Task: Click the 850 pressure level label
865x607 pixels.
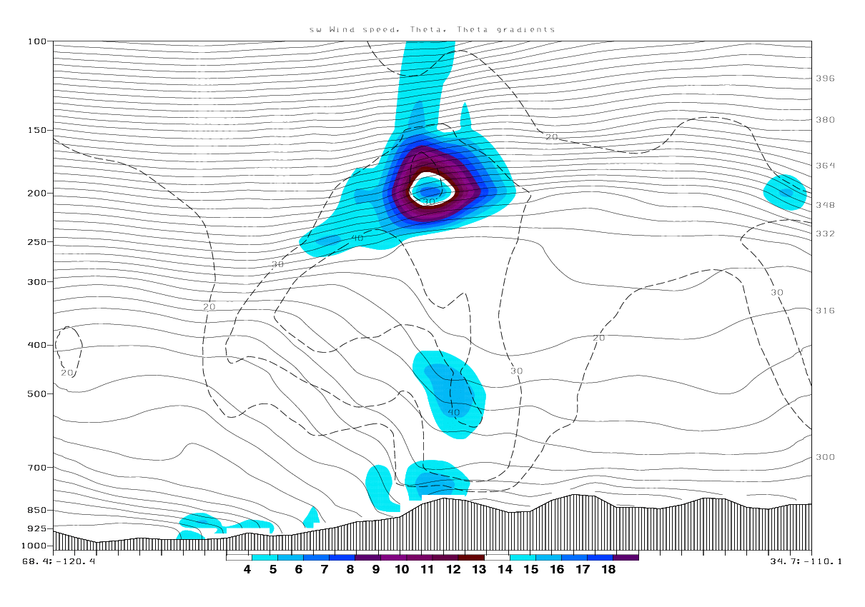Action: [x=36, y=511]
